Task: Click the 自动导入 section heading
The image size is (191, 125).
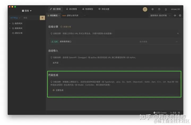Action: tap(53, 51)
